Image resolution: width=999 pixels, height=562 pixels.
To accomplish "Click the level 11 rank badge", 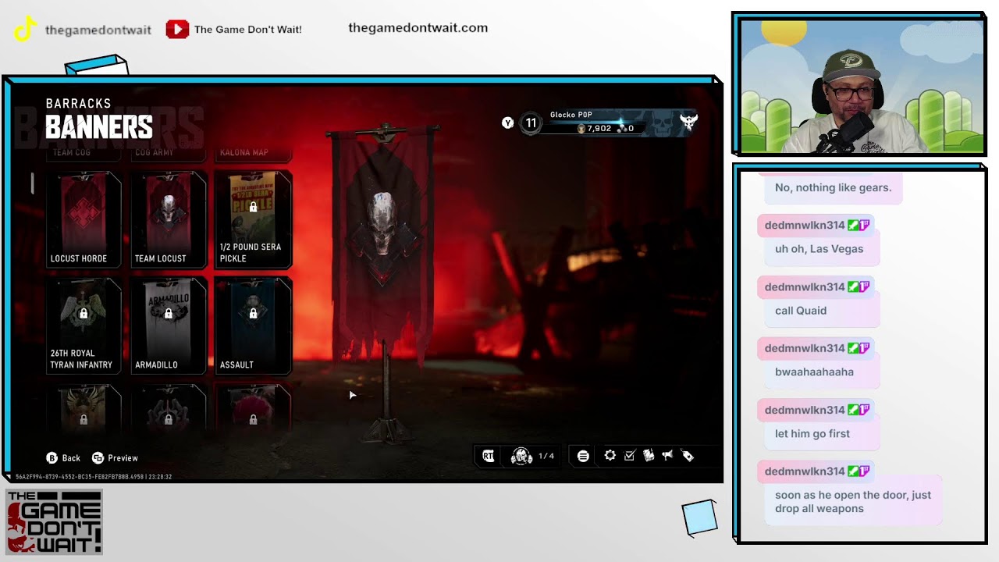I will tap(531, 123).
